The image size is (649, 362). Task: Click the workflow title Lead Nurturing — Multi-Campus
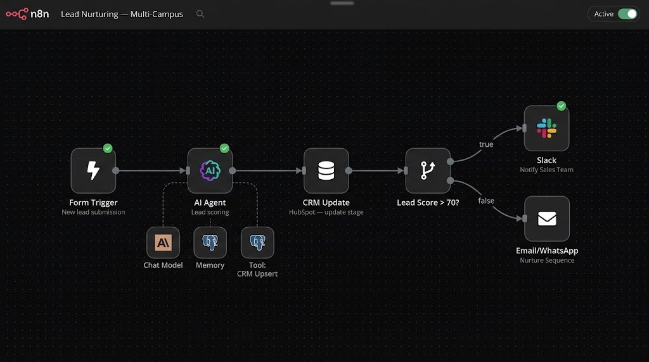coord(122,14)
